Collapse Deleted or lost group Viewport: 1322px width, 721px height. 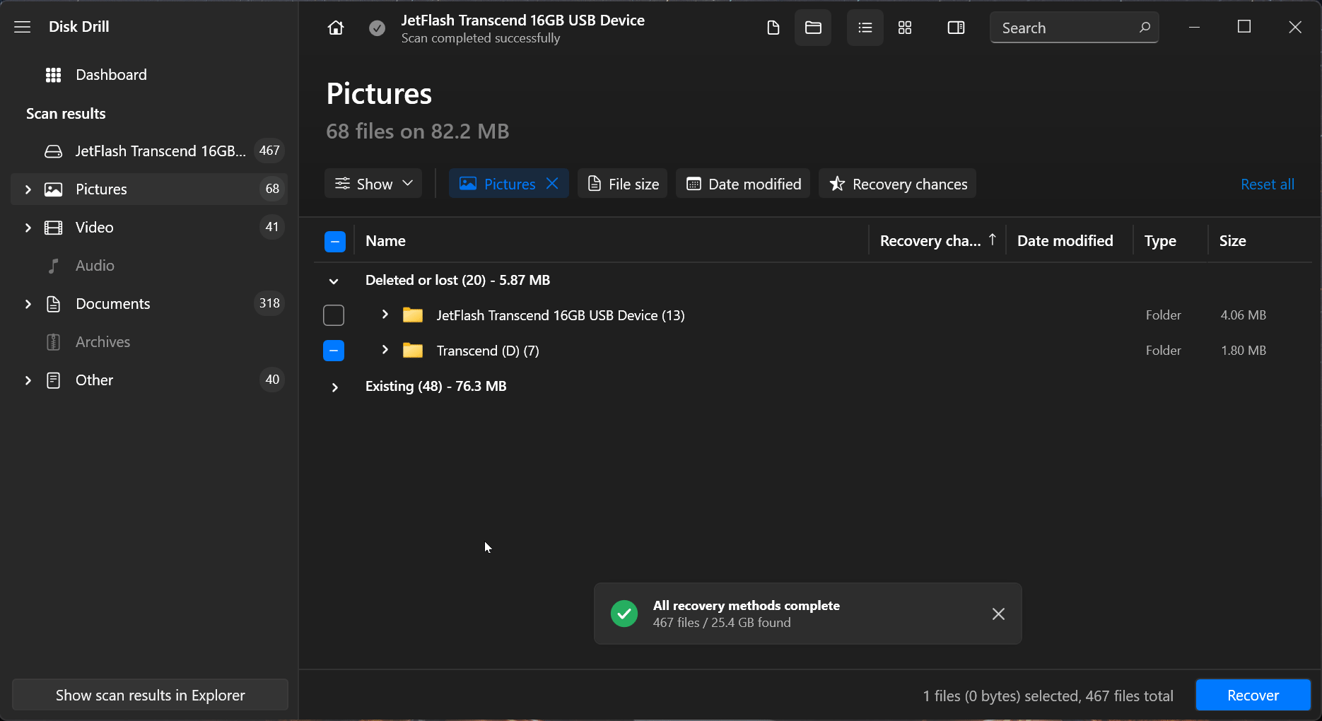click(x=334, y=281)
